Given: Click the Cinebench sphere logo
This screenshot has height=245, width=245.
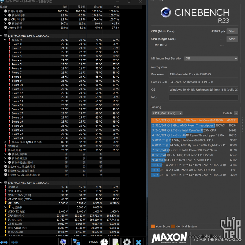Looking at the screenshot, I should click(x=166, y=12).
